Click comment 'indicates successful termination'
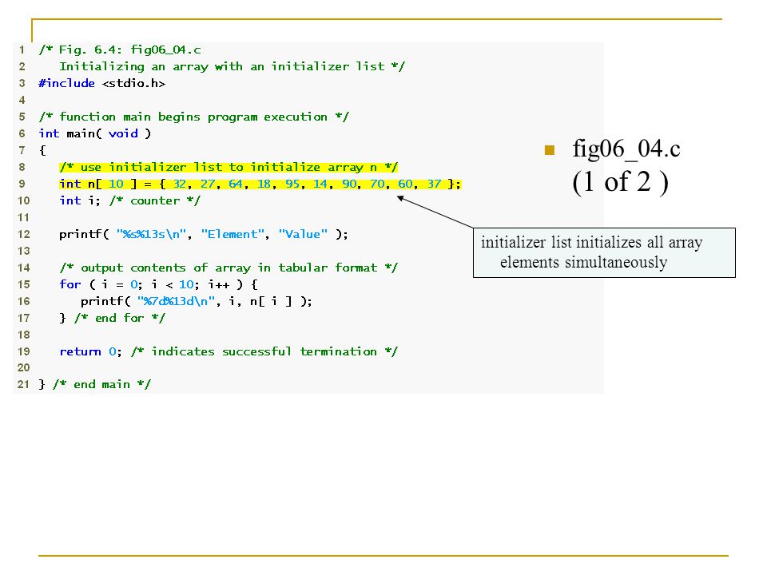Image resolution: width=767 pixels, height=575 pixels. (x=264, y=351)
